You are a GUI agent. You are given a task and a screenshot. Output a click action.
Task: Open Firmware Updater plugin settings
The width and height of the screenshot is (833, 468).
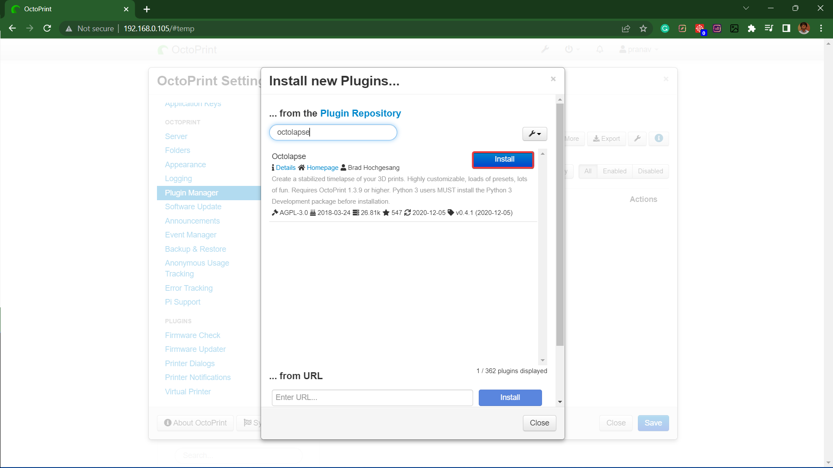click(195, 349)
